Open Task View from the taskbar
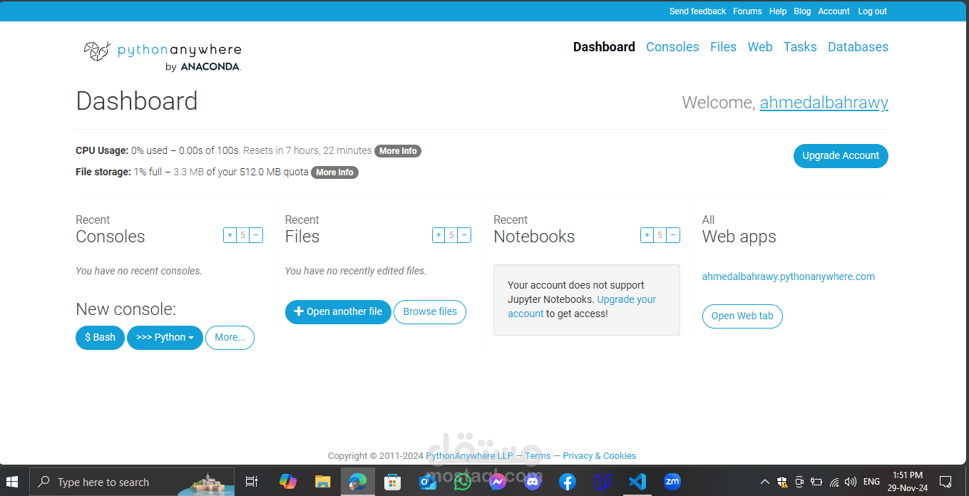Screen dimensions: 969x496 pyautogui.click(x=251, y=482)
